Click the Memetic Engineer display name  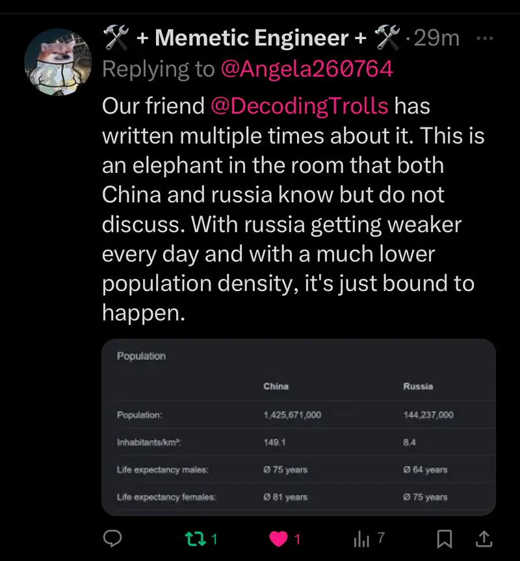point(252,38)
